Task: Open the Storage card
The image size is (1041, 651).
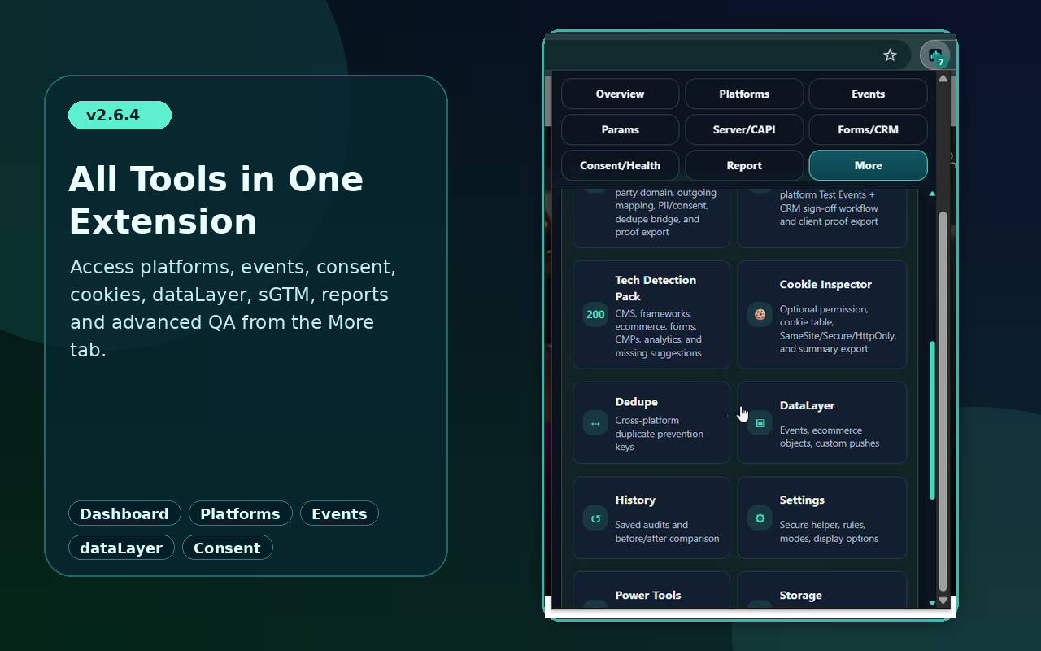Action: (821, 591)
